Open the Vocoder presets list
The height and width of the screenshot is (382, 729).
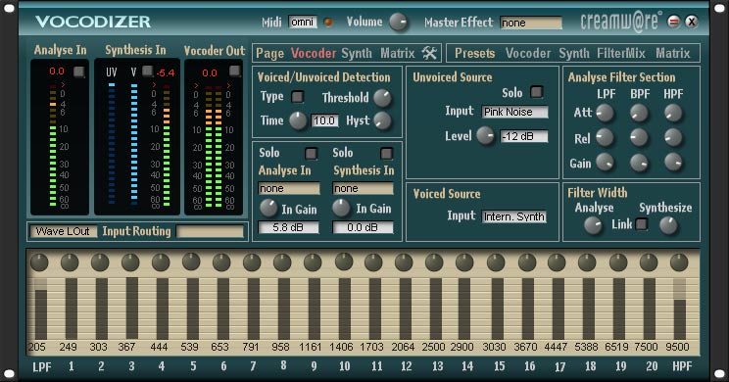click(x=528, y=54)
